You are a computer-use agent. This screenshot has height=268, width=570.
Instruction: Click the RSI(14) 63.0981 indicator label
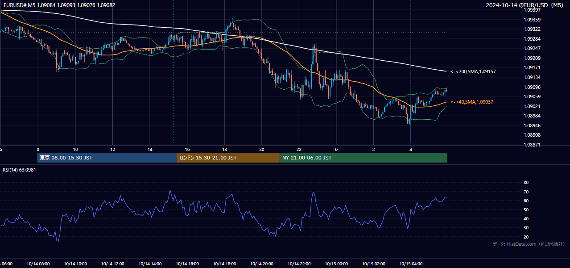tap(19, 170)
